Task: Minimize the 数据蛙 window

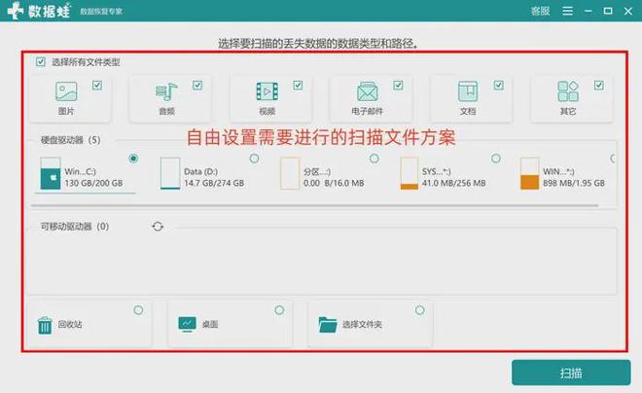Action: 588,11
